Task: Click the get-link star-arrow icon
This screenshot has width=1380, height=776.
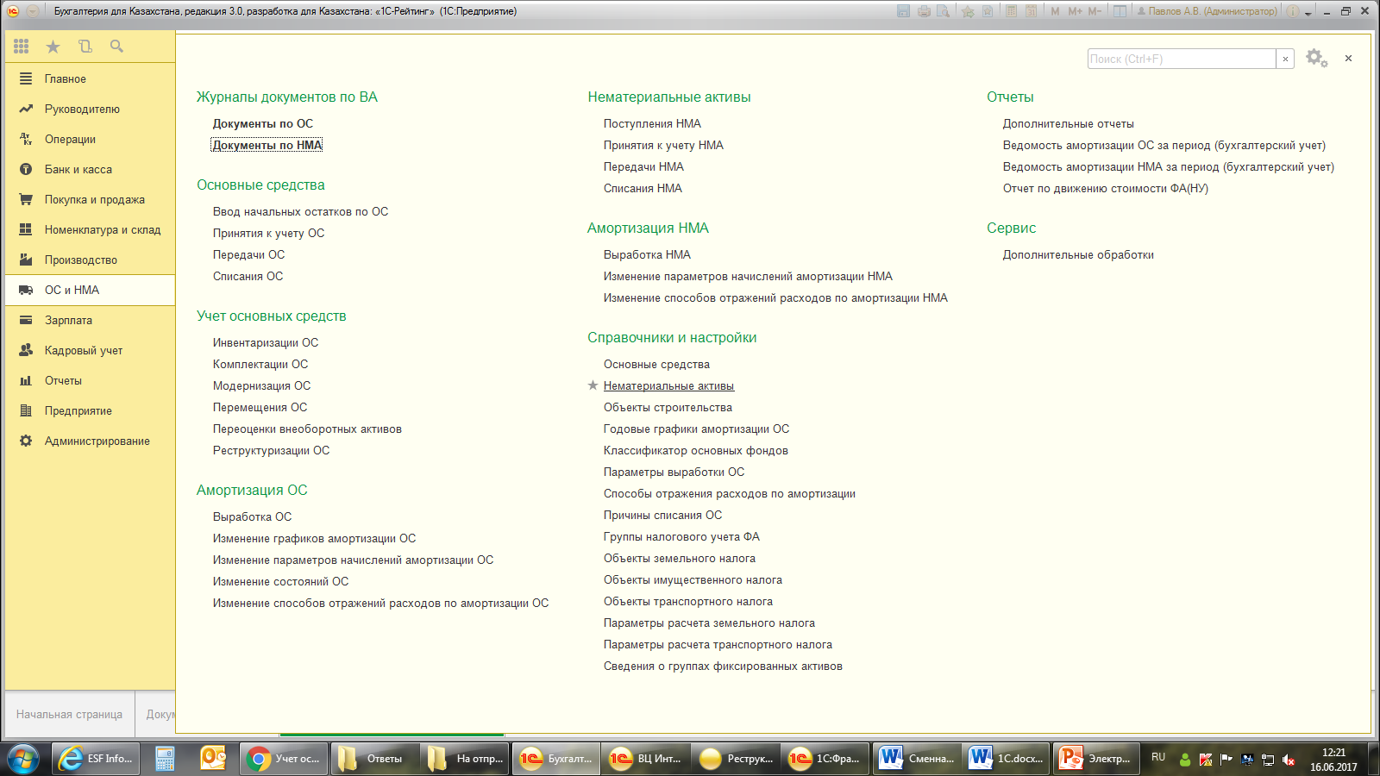Action: click(968, 11)
